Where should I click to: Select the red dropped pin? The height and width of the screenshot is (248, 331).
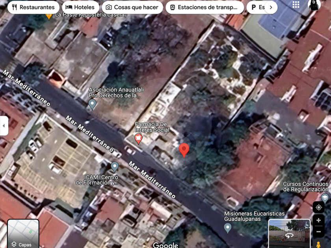[x=184, y=150]
